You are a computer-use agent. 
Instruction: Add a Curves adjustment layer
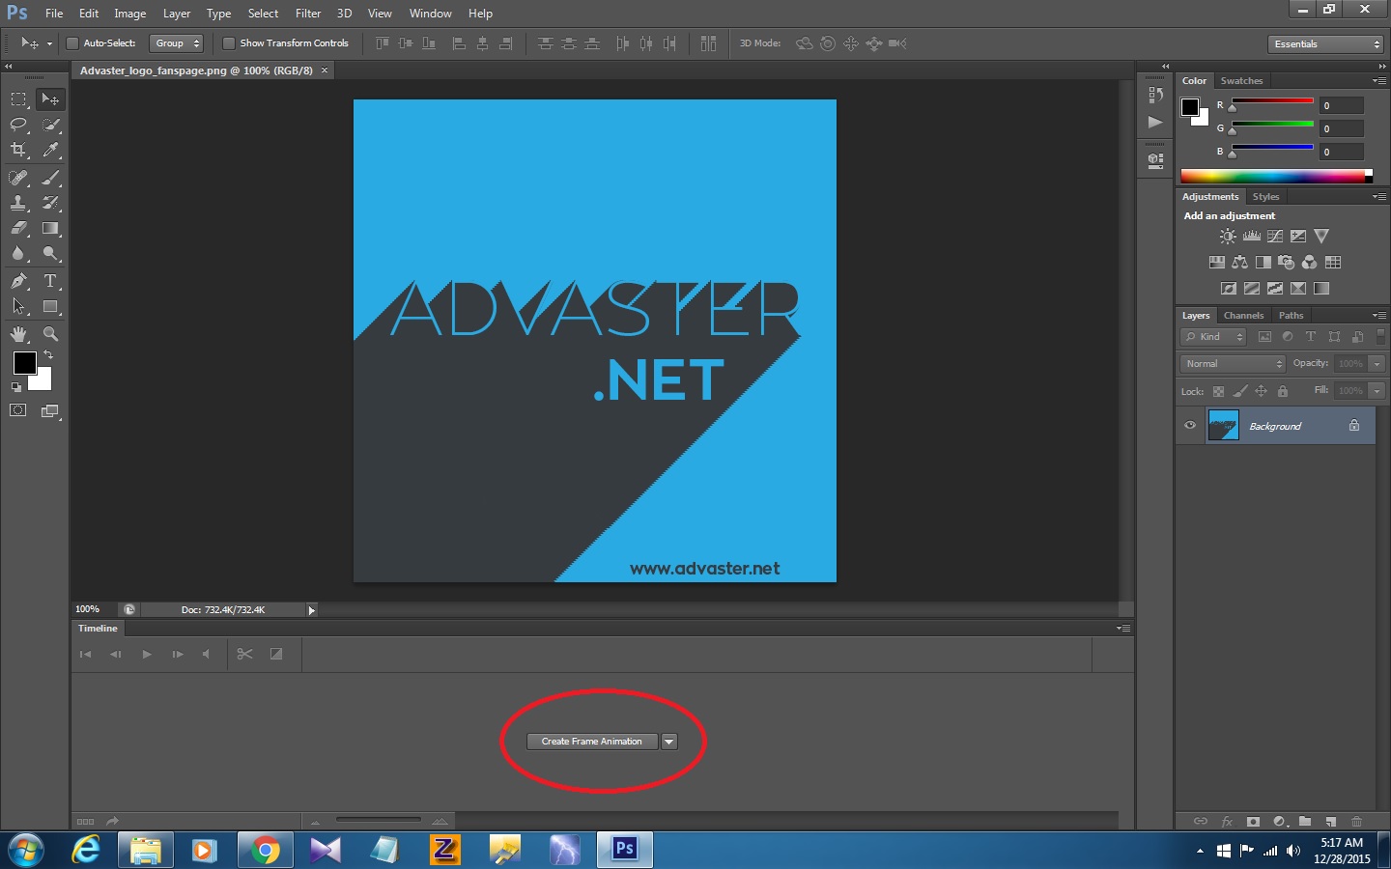click(x=1275, y=236)
